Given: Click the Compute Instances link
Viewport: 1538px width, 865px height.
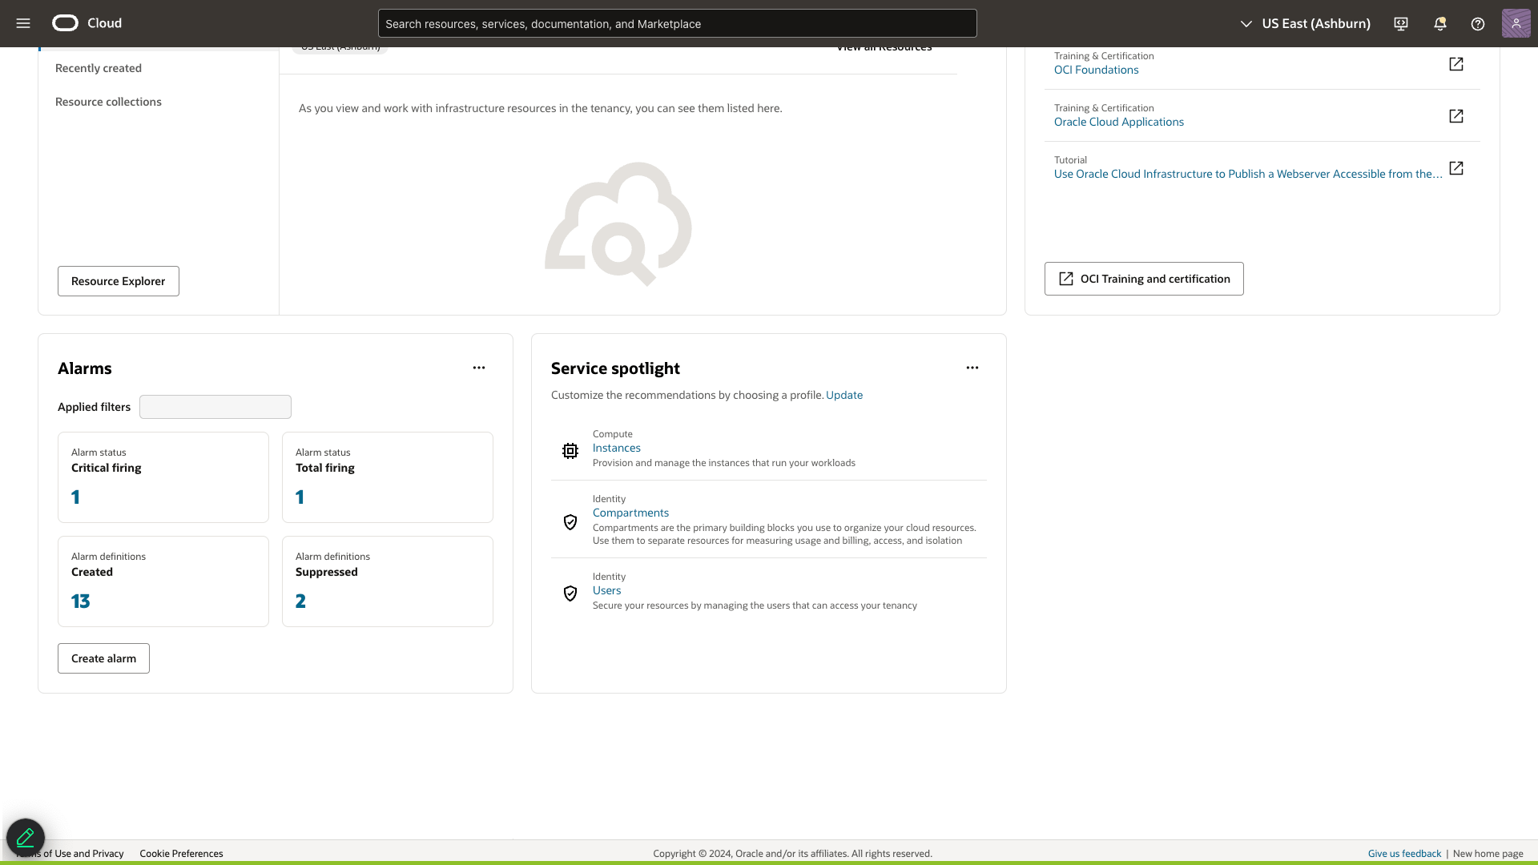Looking at the screenshot, I should (616, 448).
